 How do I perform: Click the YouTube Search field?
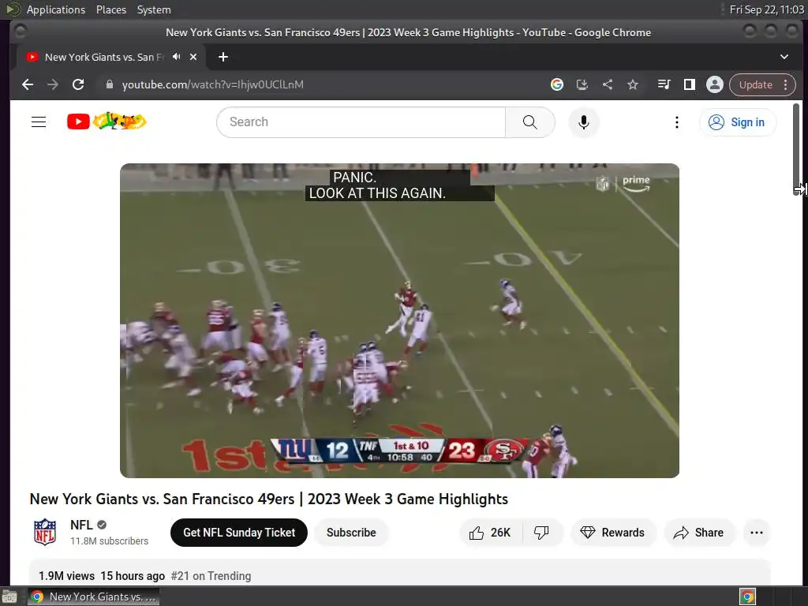coord(361,122)
